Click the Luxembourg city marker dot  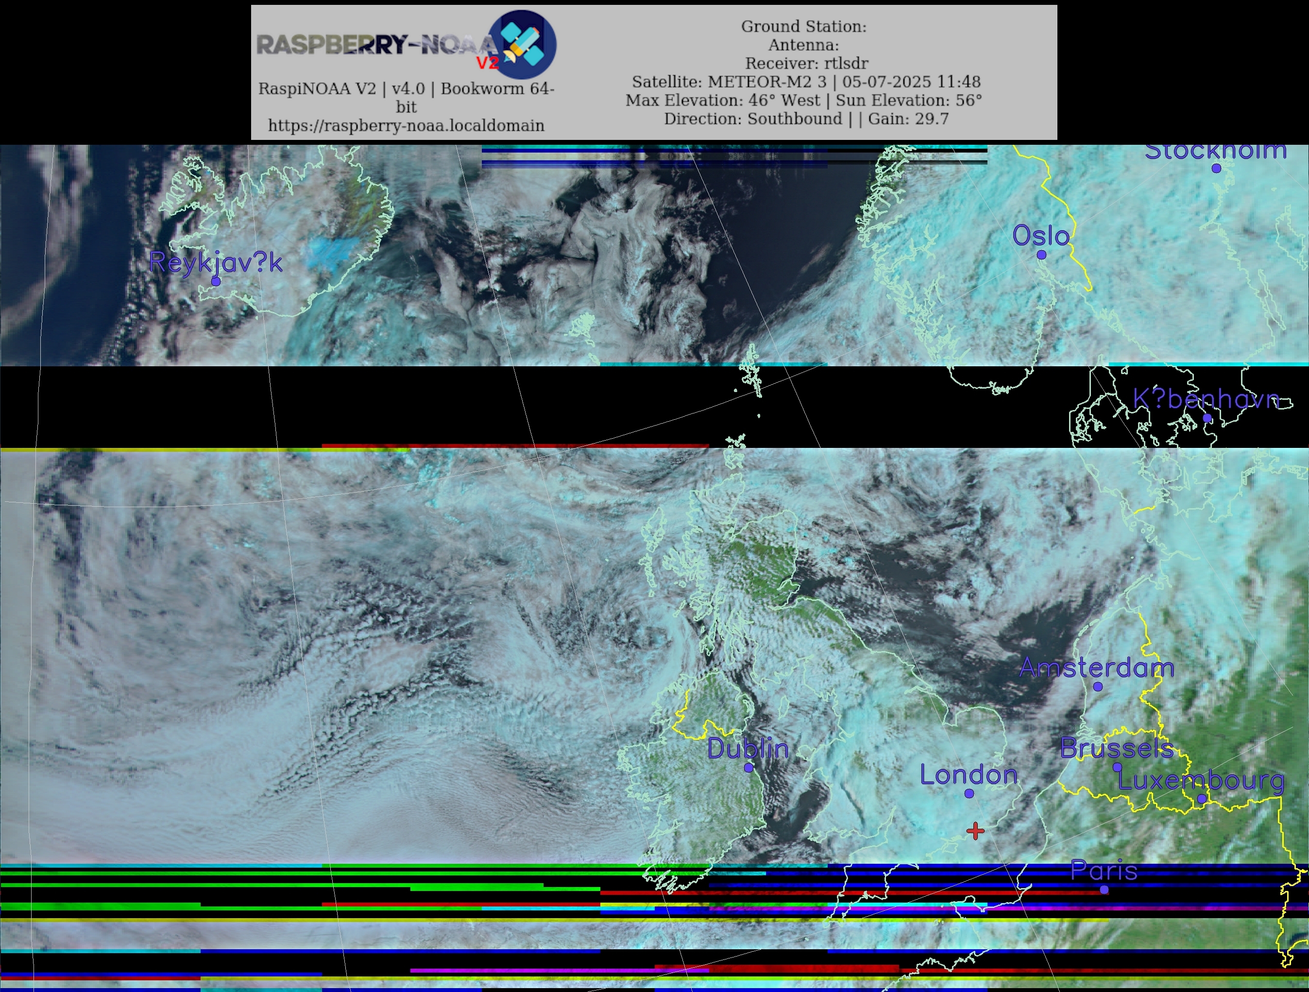1202,799
